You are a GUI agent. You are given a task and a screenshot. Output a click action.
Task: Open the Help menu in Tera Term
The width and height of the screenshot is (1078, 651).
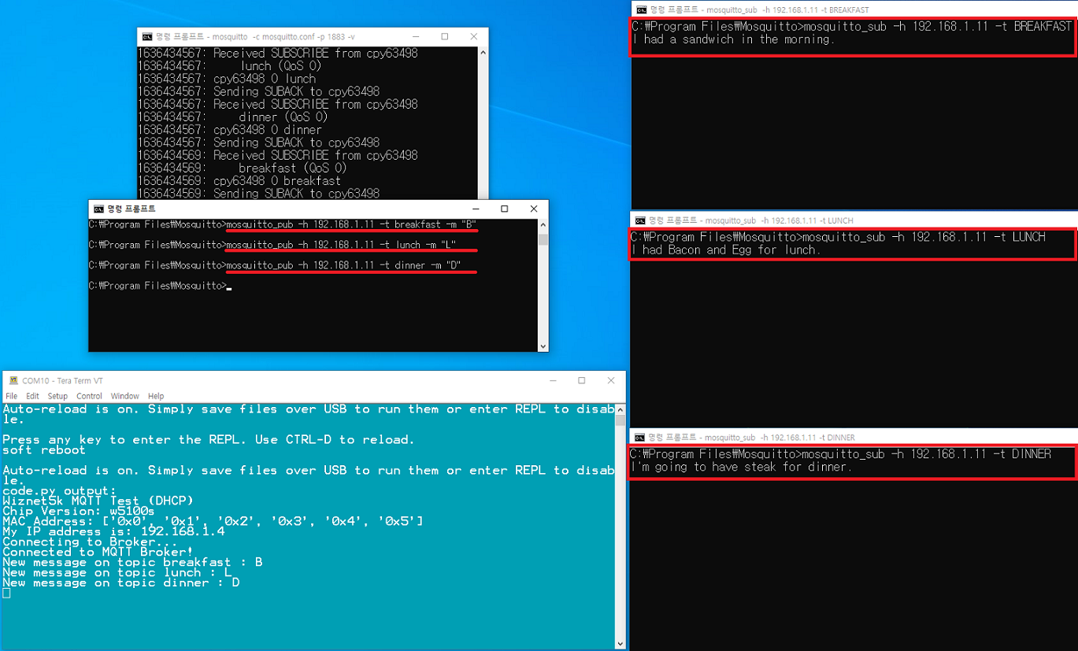pyautogui.click(x=156, y=396)
